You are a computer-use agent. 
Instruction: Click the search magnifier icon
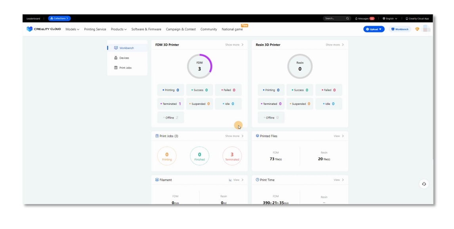(347, 18)
